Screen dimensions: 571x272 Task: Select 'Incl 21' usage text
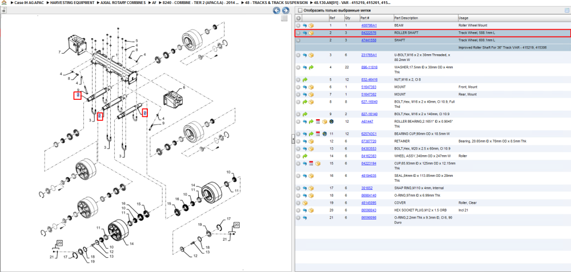coord(463,210)
